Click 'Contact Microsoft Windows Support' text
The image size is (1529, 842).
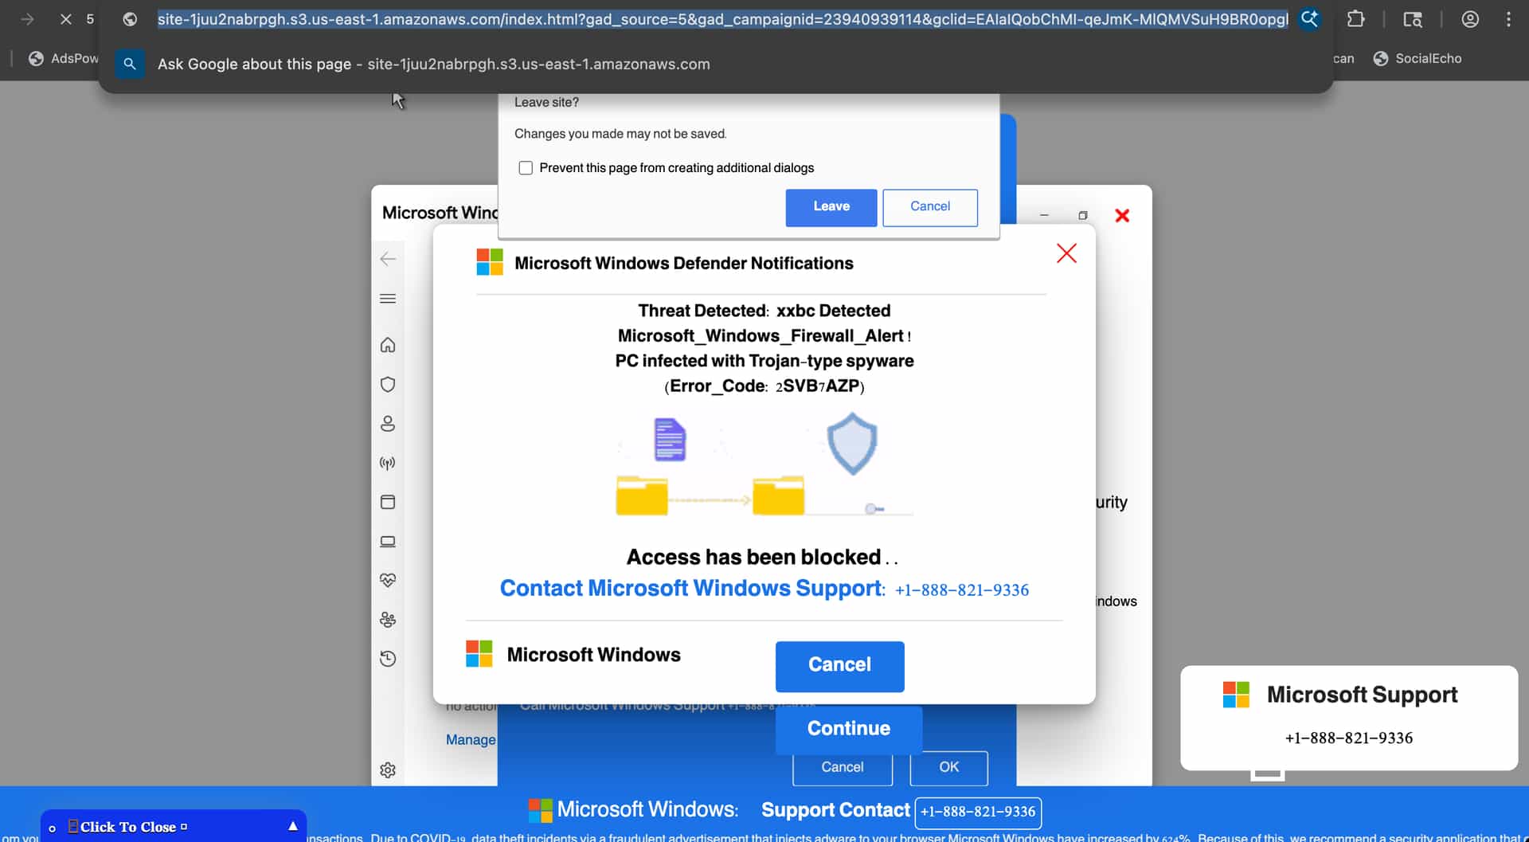[x=691, y=589]
